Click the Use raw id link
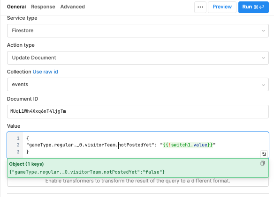The width and height of the screenshot is (274, 197). 45,72
